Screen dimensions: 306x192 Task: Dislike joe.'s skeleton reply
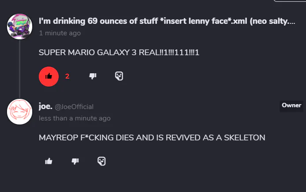(75, 161)
